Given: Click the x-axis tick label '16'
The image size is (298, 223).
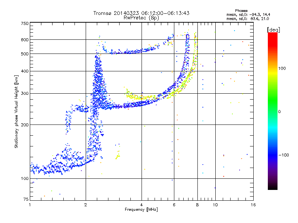Looking at the screenshot, I should (253, 205).
